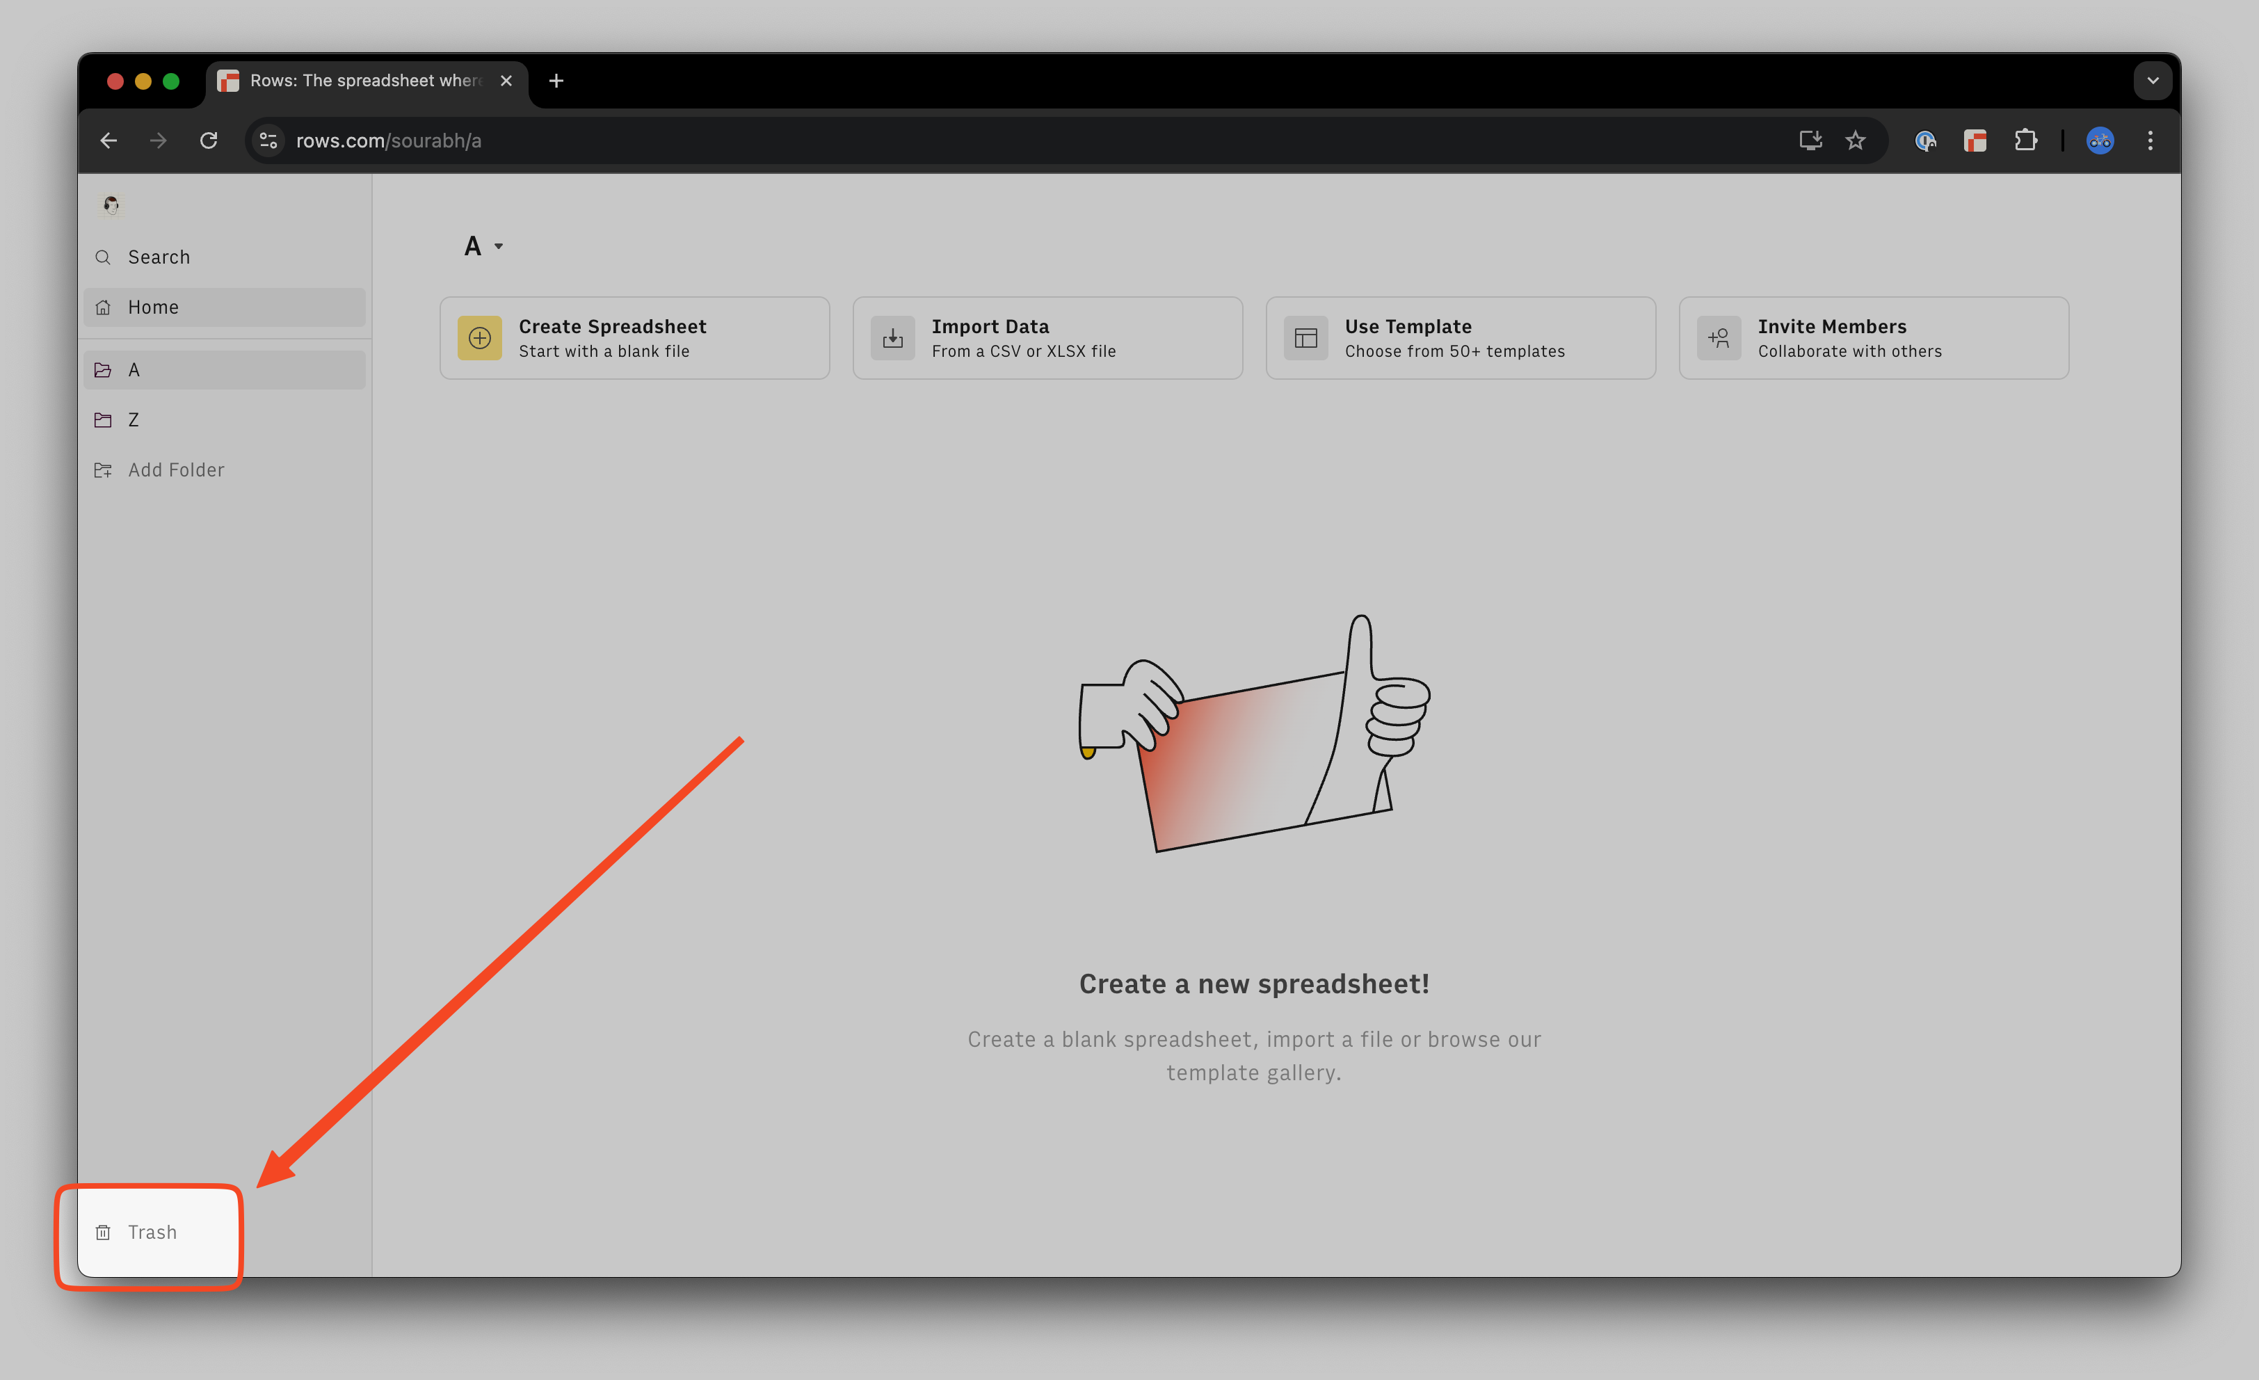Reload the page

pos(209,141)
